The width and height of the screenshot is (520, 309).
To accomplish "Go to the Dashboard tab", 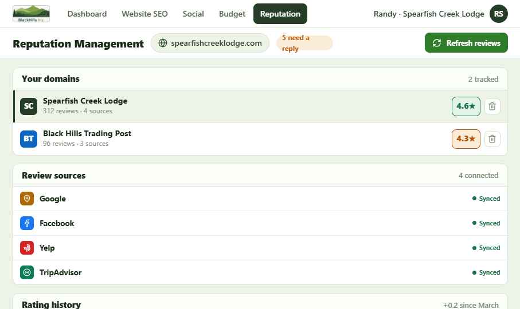I will pyautogui.click(x=87, y=14).
